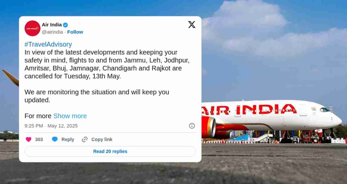347x184 pixels.
Task: Click the Air India profile avatar
Action: 33,28
